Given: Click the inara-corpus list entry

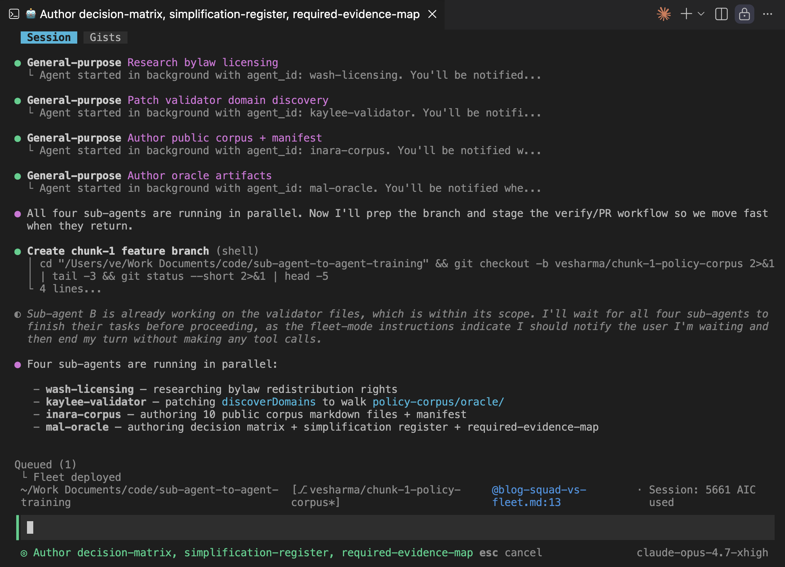Looking at the screenshot, I should pyautogui.click(x=250, y=414).
